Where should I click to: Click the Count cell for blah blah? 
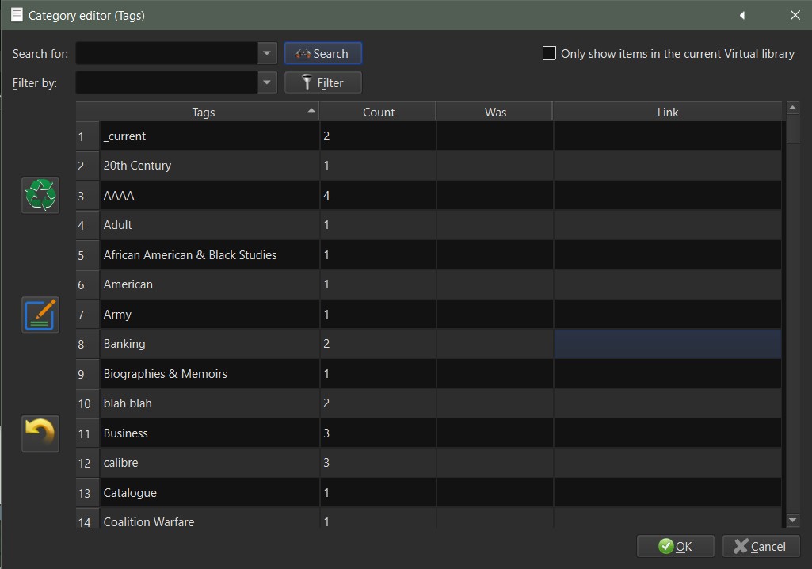pos(378,403)
